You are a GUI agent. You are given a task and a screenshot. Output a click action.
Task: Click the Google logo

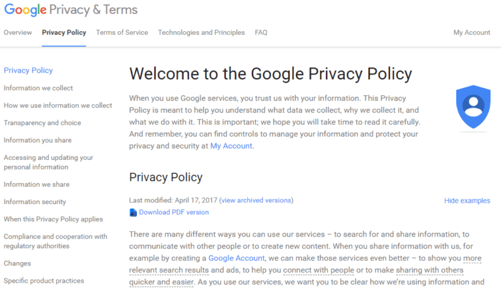25,10
